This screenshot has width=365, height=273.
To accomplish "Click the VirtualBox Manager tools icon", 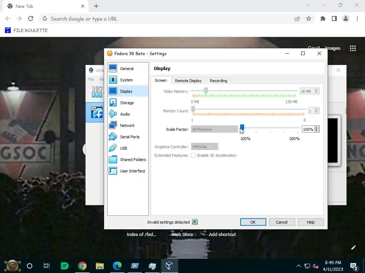I will coord(97,92).
